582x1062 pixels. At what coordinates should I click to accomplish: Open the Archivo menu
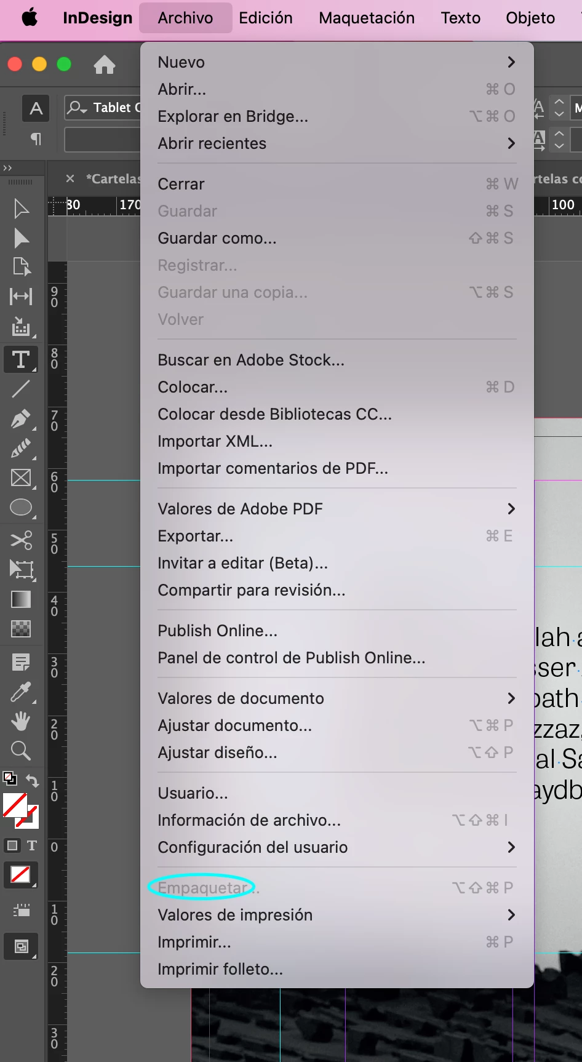point(185,18)
